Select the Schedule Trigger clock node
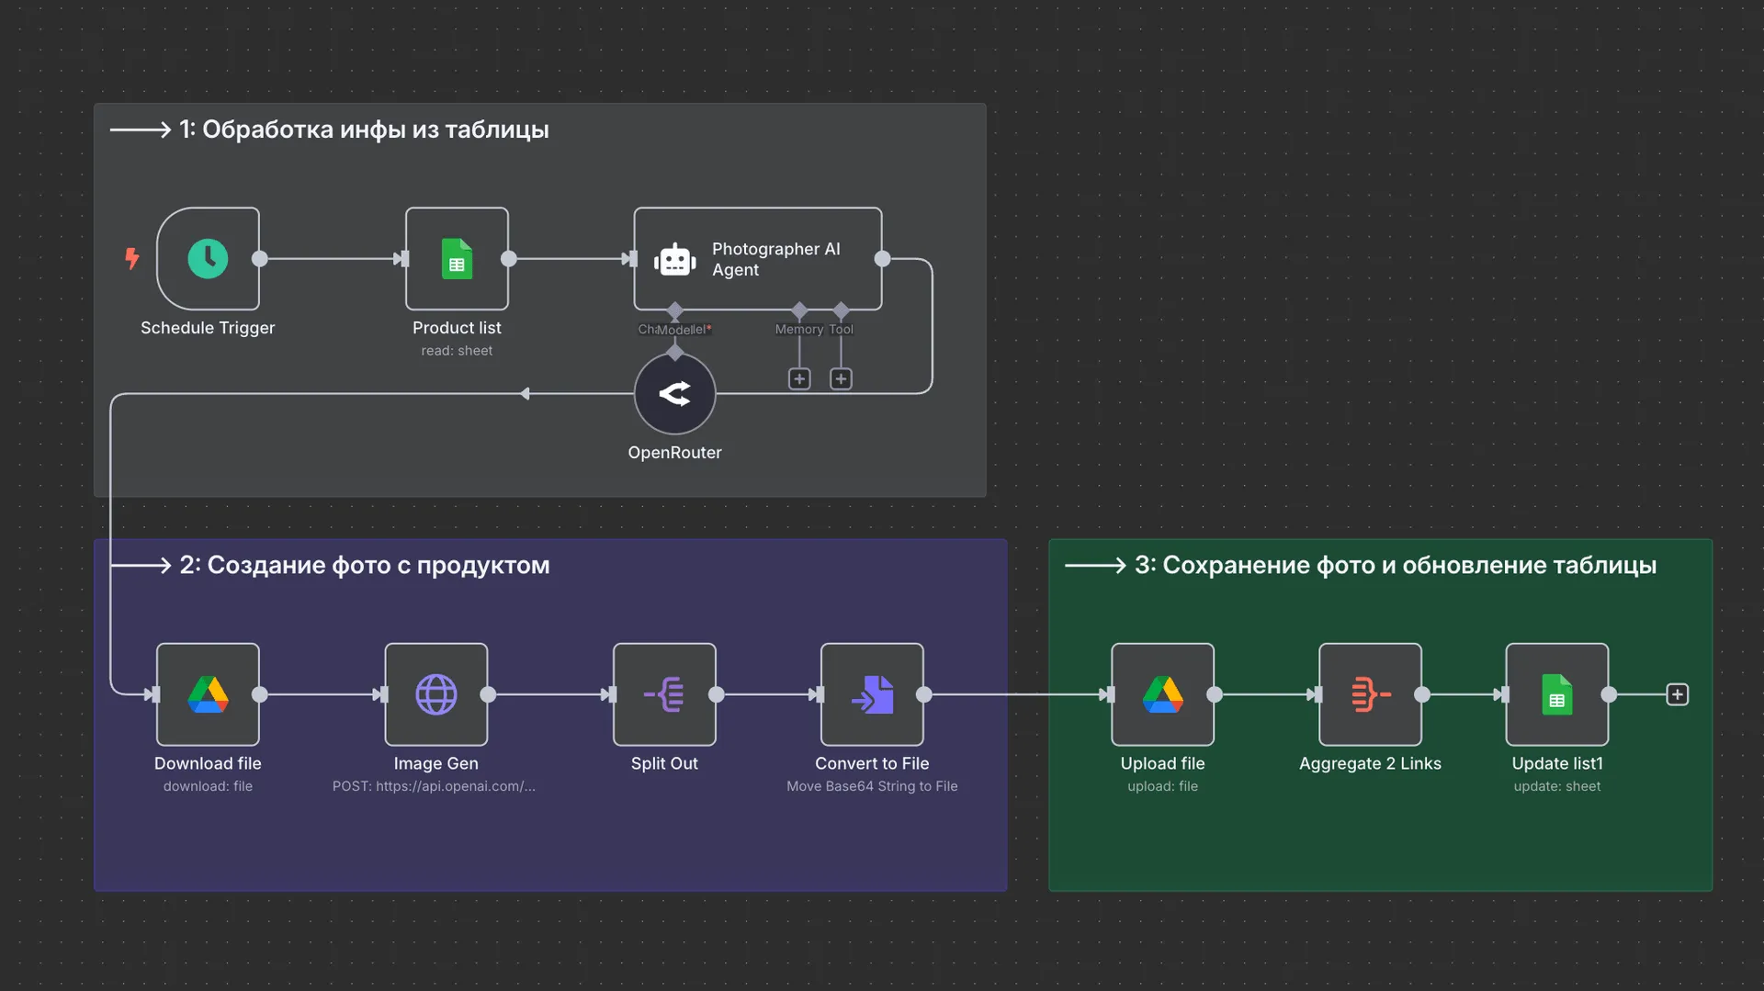The height and width of the screenshot is (991, 1764). tap(208, 259)
